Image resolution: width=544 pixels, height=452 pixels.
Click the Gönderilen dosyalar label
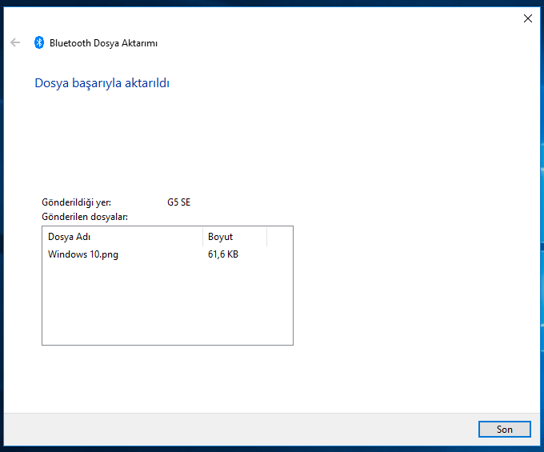point(84,216)
